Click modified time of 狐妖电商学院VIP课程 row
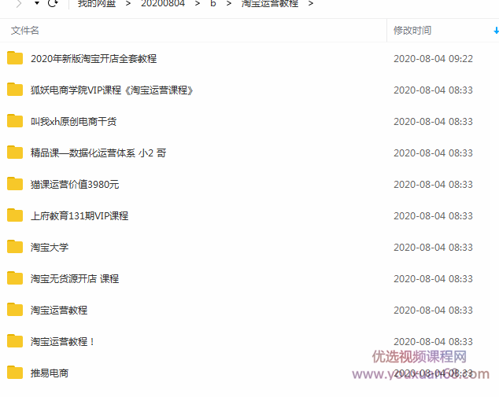499x397 pixels. [x=433, y=90]
